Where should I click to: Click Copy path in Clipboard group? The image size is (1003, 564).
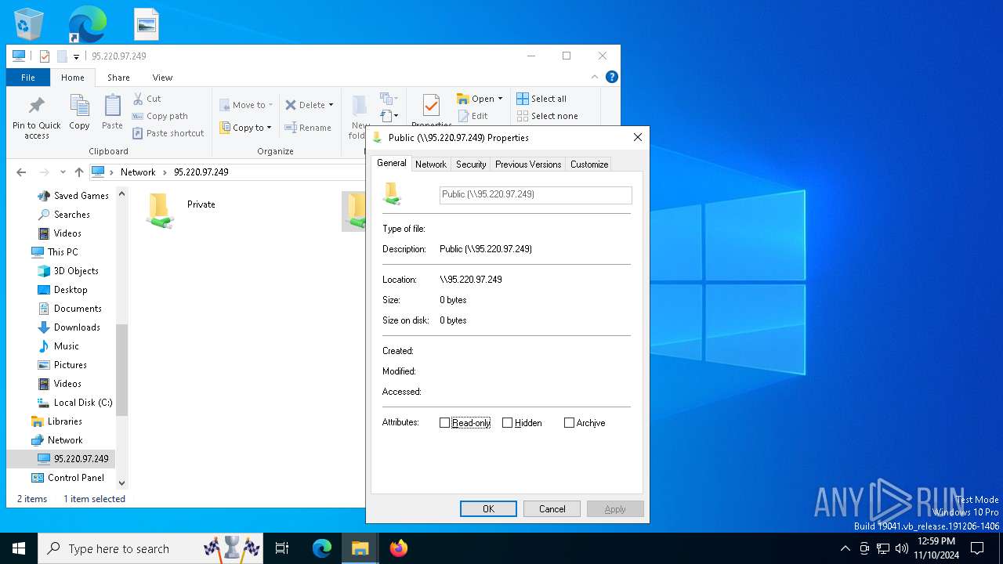point(160,116)
